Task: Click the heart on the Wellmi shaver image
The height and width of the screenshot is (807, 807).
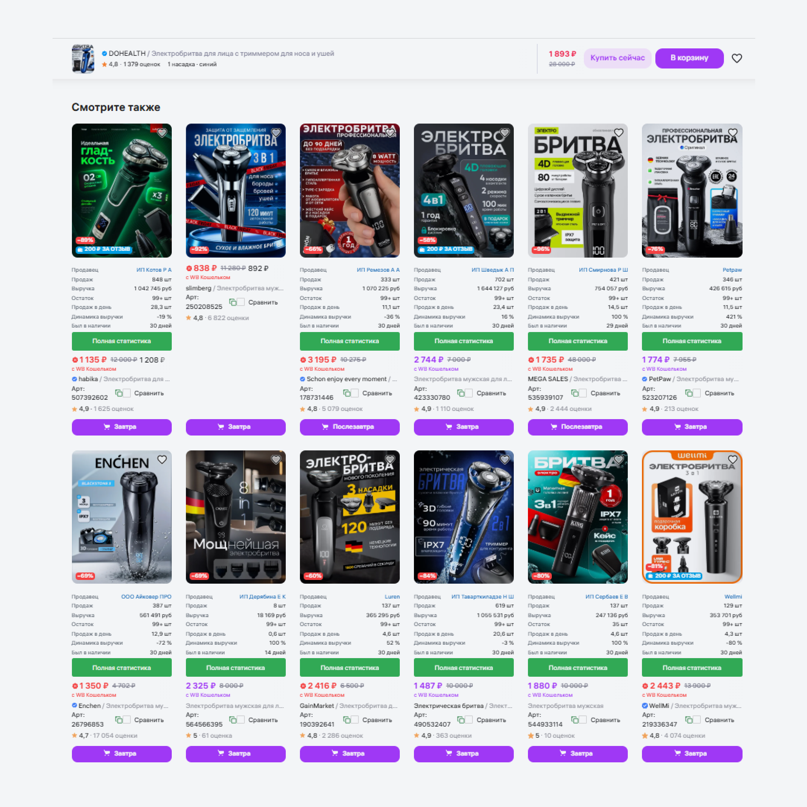Action: pyautogui.click(x=732, y=459)
